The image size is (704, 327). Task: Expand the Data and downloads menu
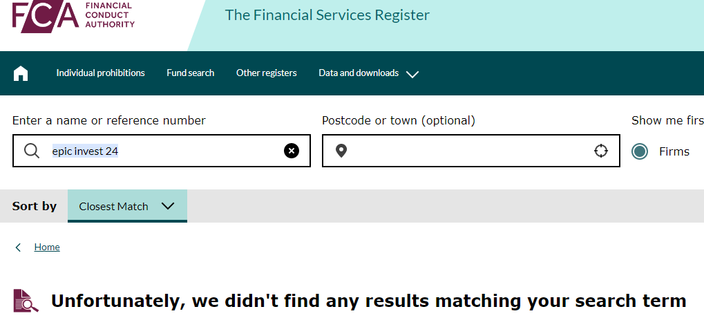click(x=359, y=73)
